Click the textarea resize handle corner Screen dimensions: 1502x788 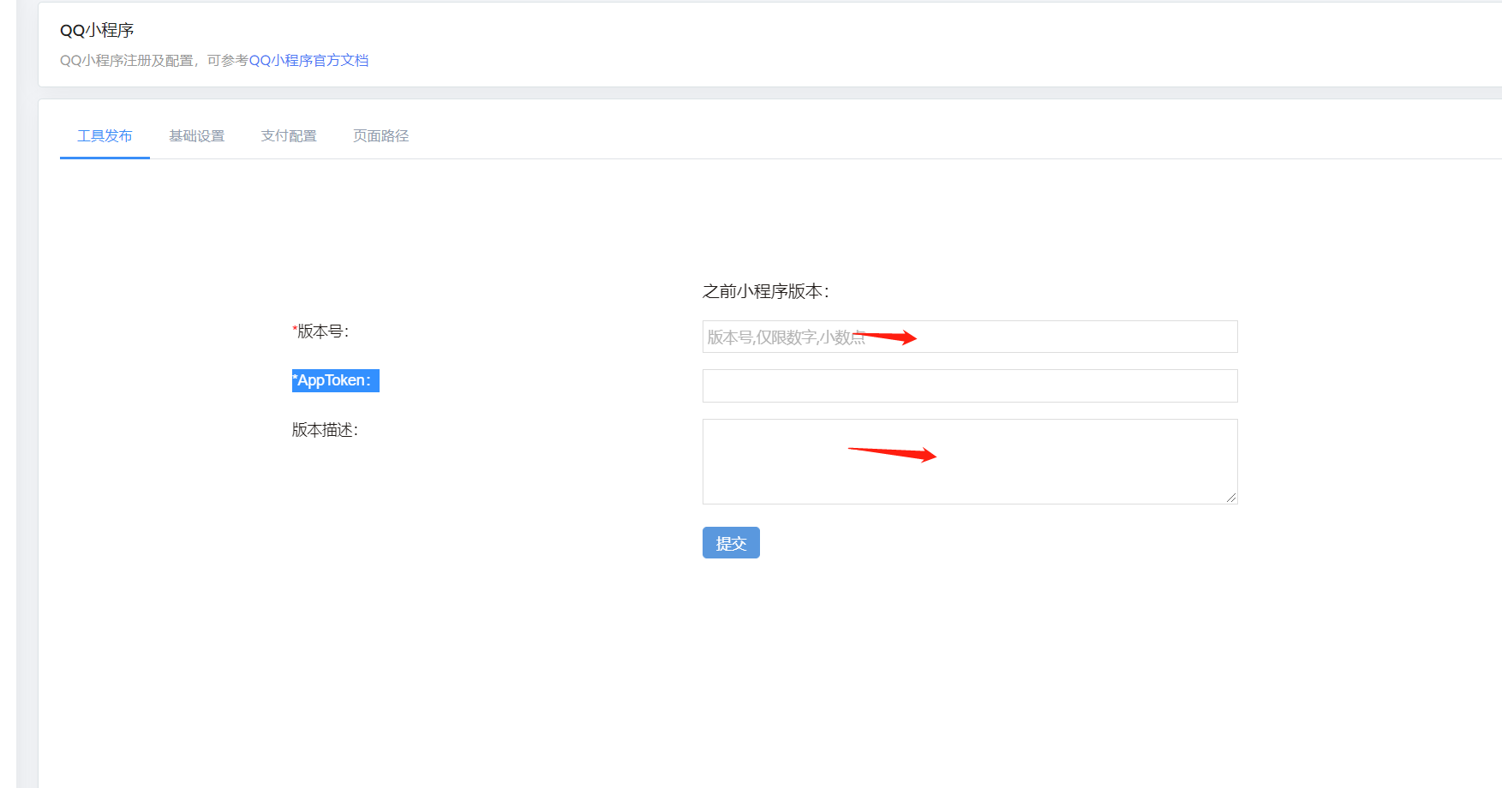(x=1231, y=498)
